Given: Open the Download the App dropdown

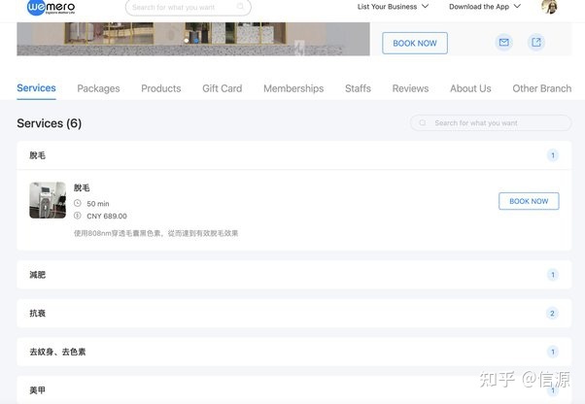Looking at the screenshot, I should (484, 7).
